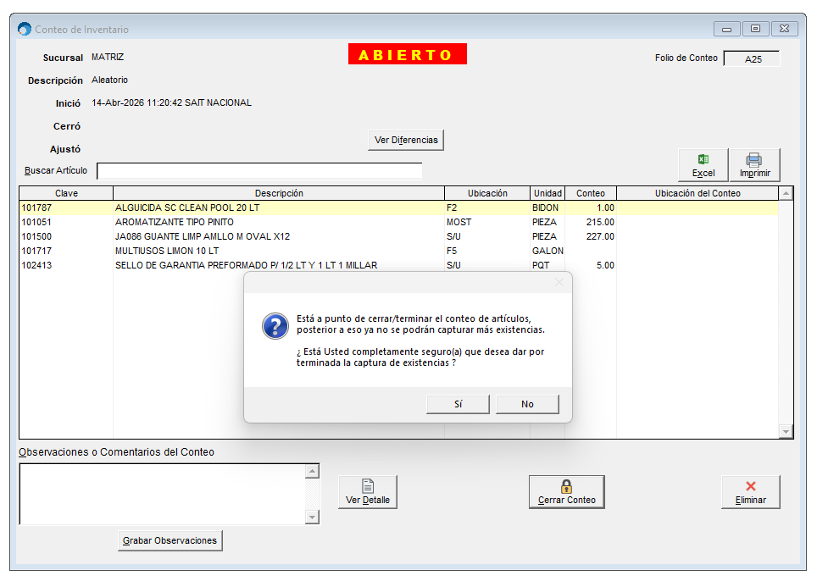Click Grabar Observaciones button

[170, 540]
